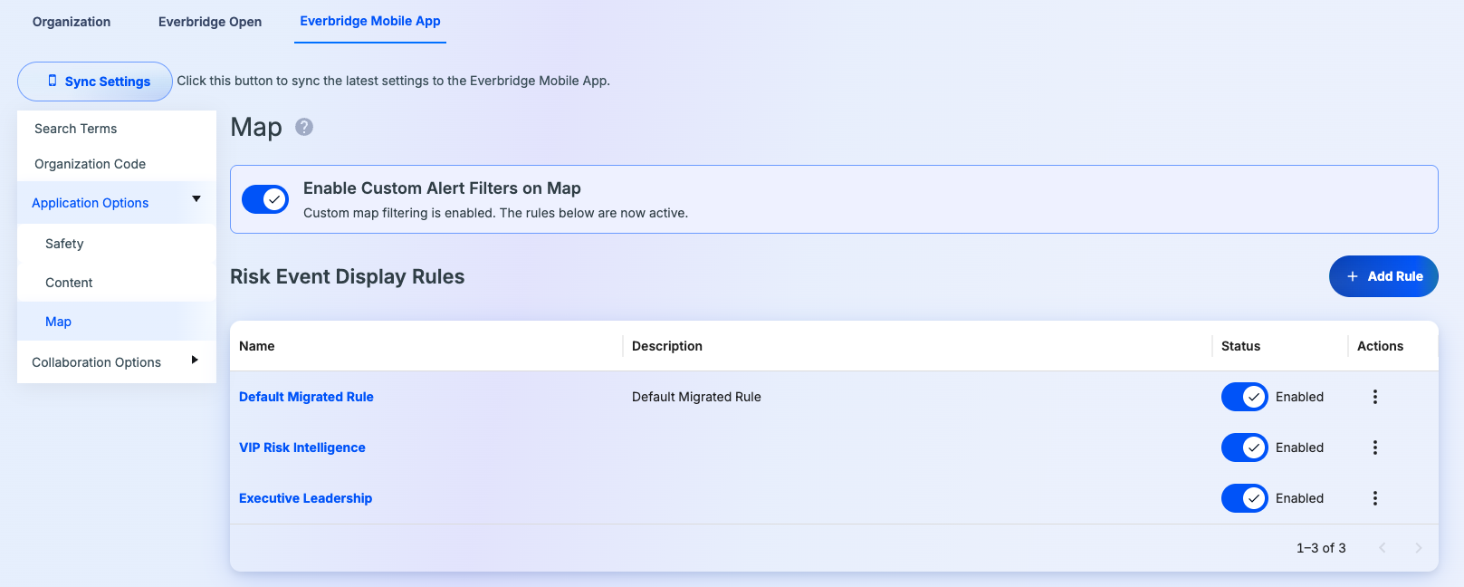Switch to the Organization tab

click(72, 22)
